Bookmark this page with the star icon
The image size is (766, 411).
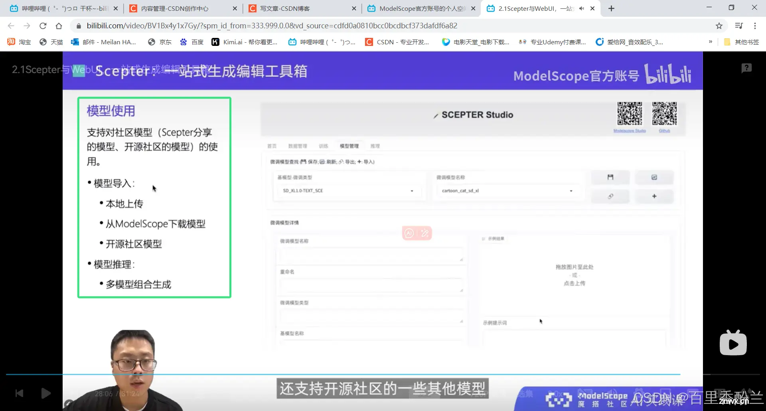719,26
